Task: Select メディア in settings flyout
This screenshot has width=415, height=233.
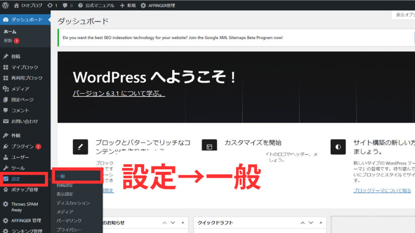Action: click(65, 212)
